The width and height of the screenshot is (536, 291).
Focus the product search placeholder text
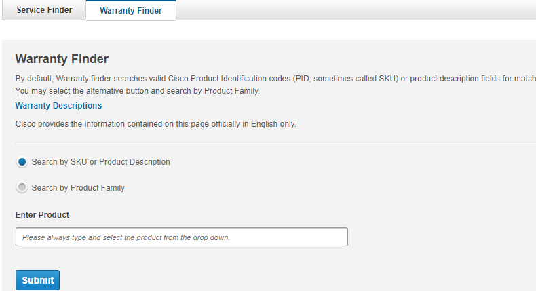click(x=126, y=238)
